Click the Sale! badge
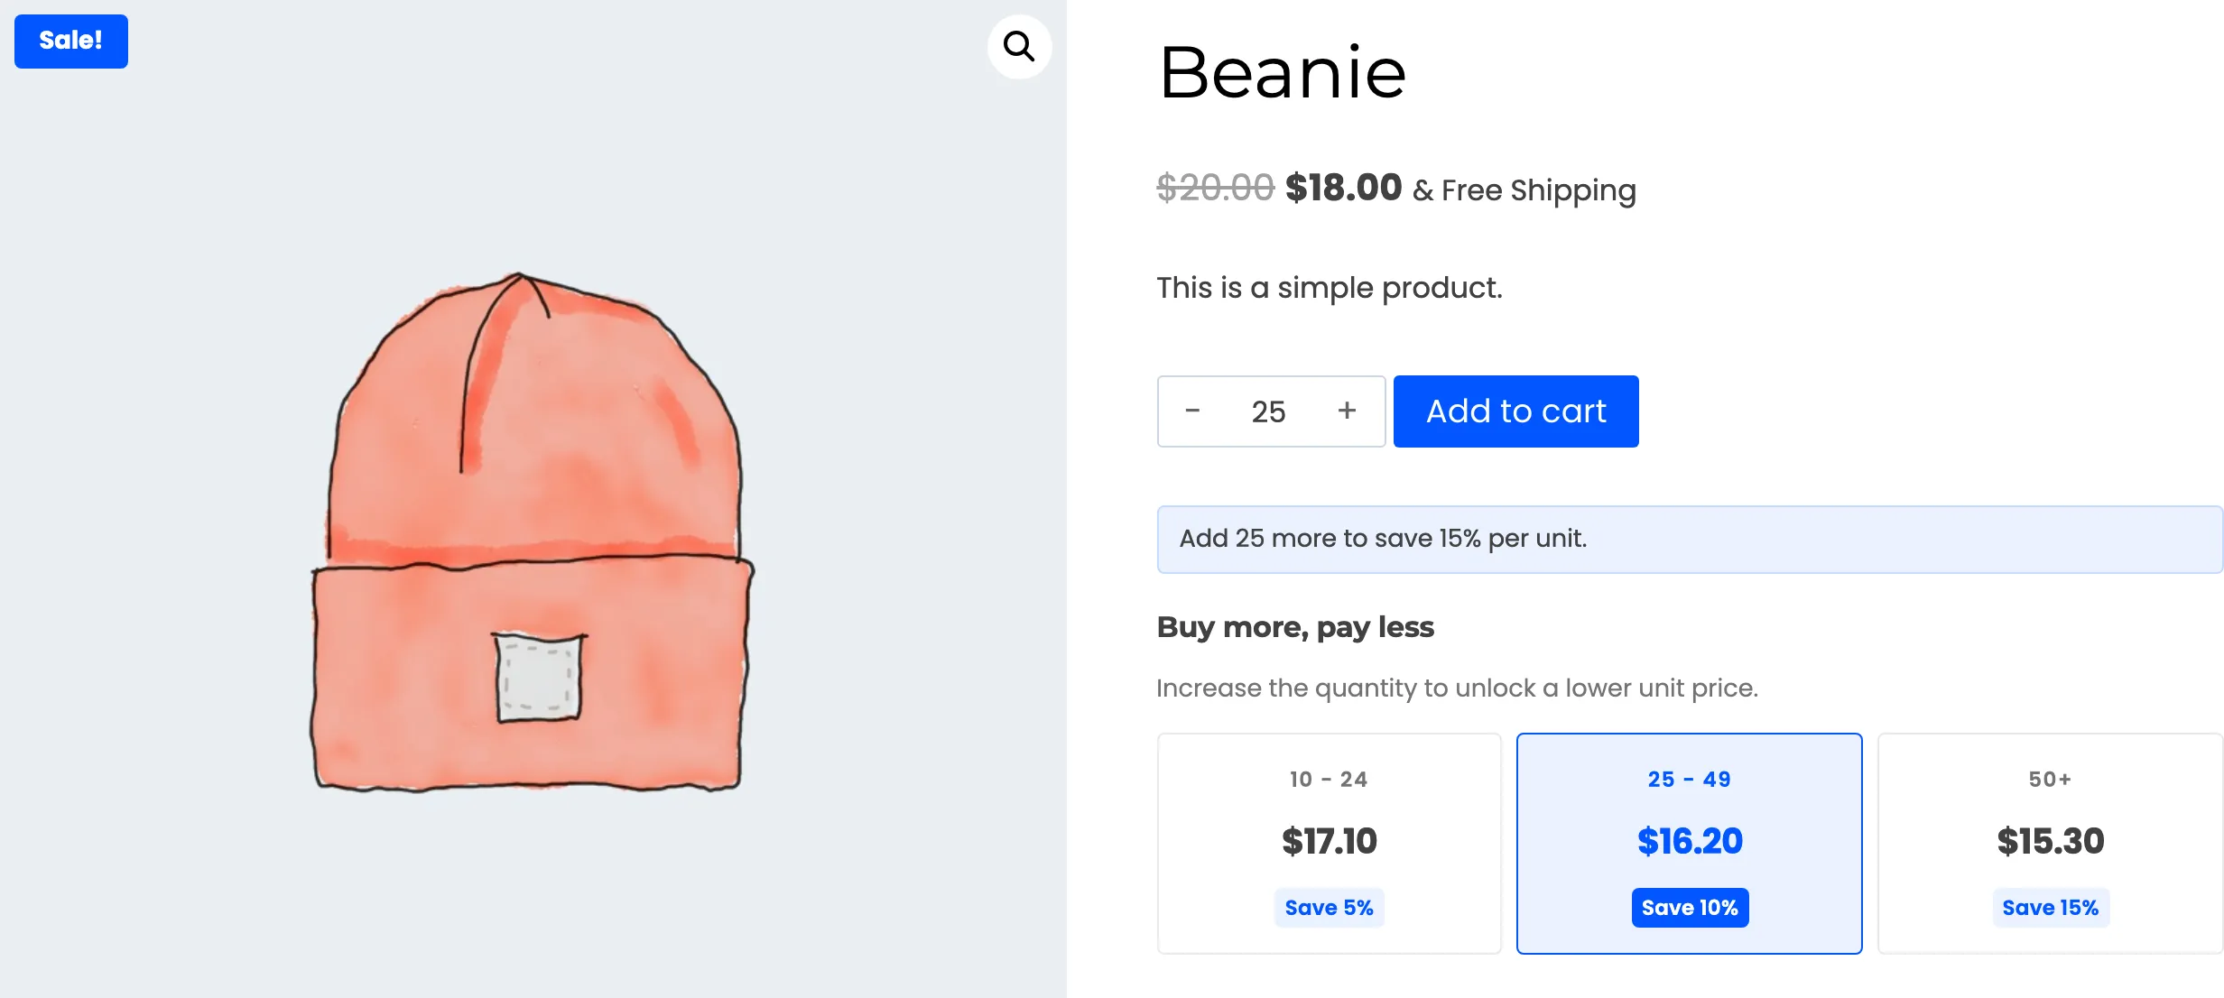 [71, 42]
